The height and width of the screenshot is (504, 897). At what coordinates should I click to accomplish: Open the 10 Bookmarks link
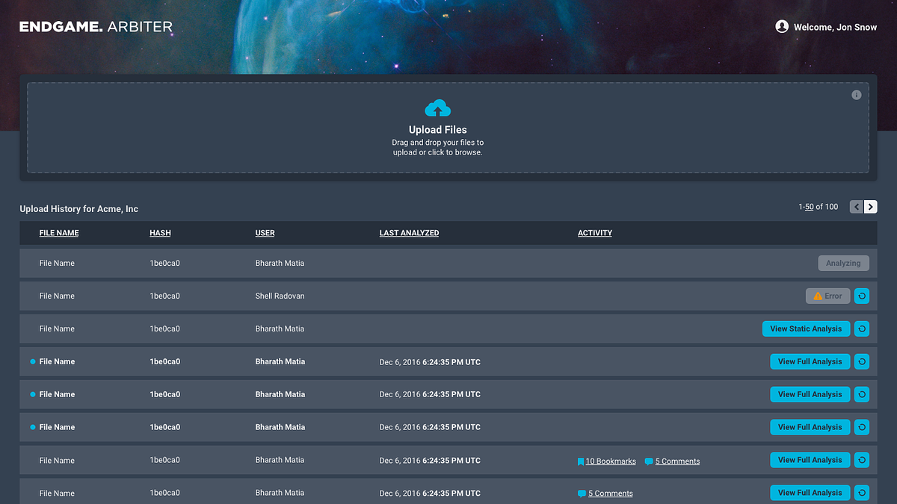611,461
